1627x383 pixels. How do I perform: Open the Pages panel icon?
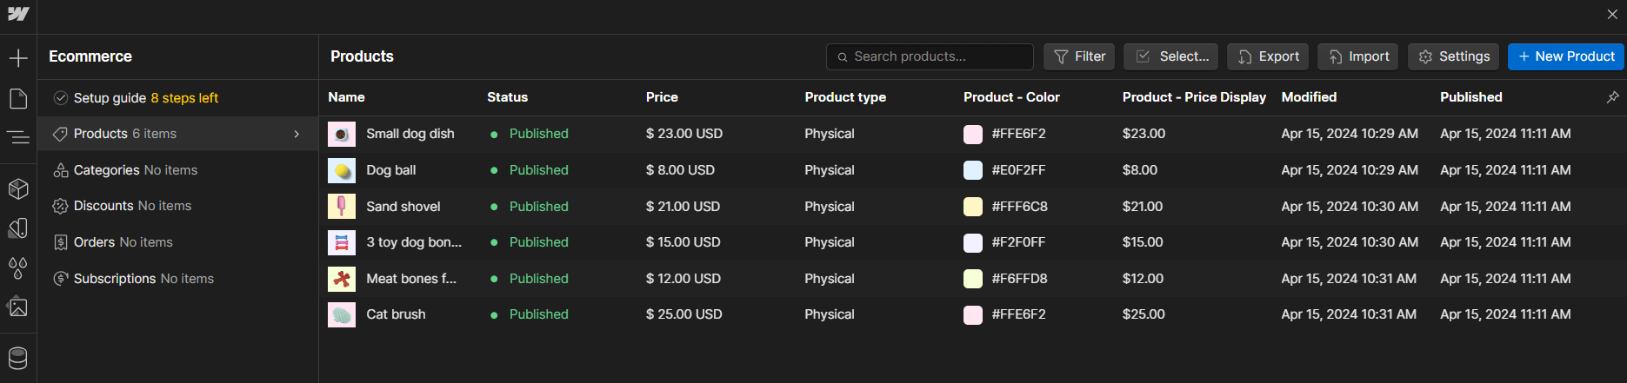pyautogui.click(x=18, y=98)
